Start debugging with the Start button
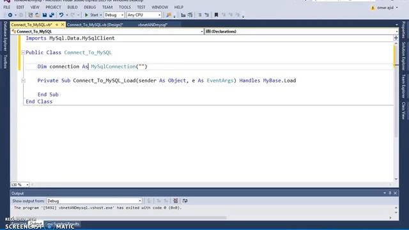This screenshot has width=409, height=230. pyautogui.click(x=91, y=15)
